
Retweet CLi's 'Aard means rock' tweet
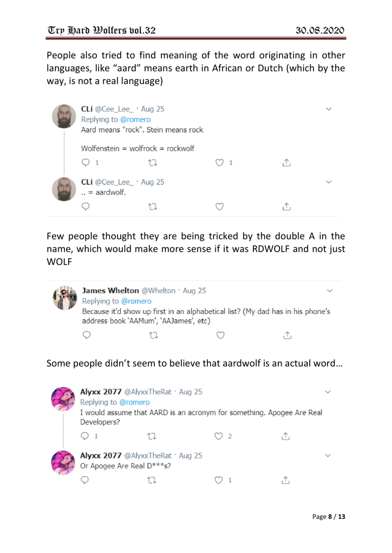click(151, 161)
